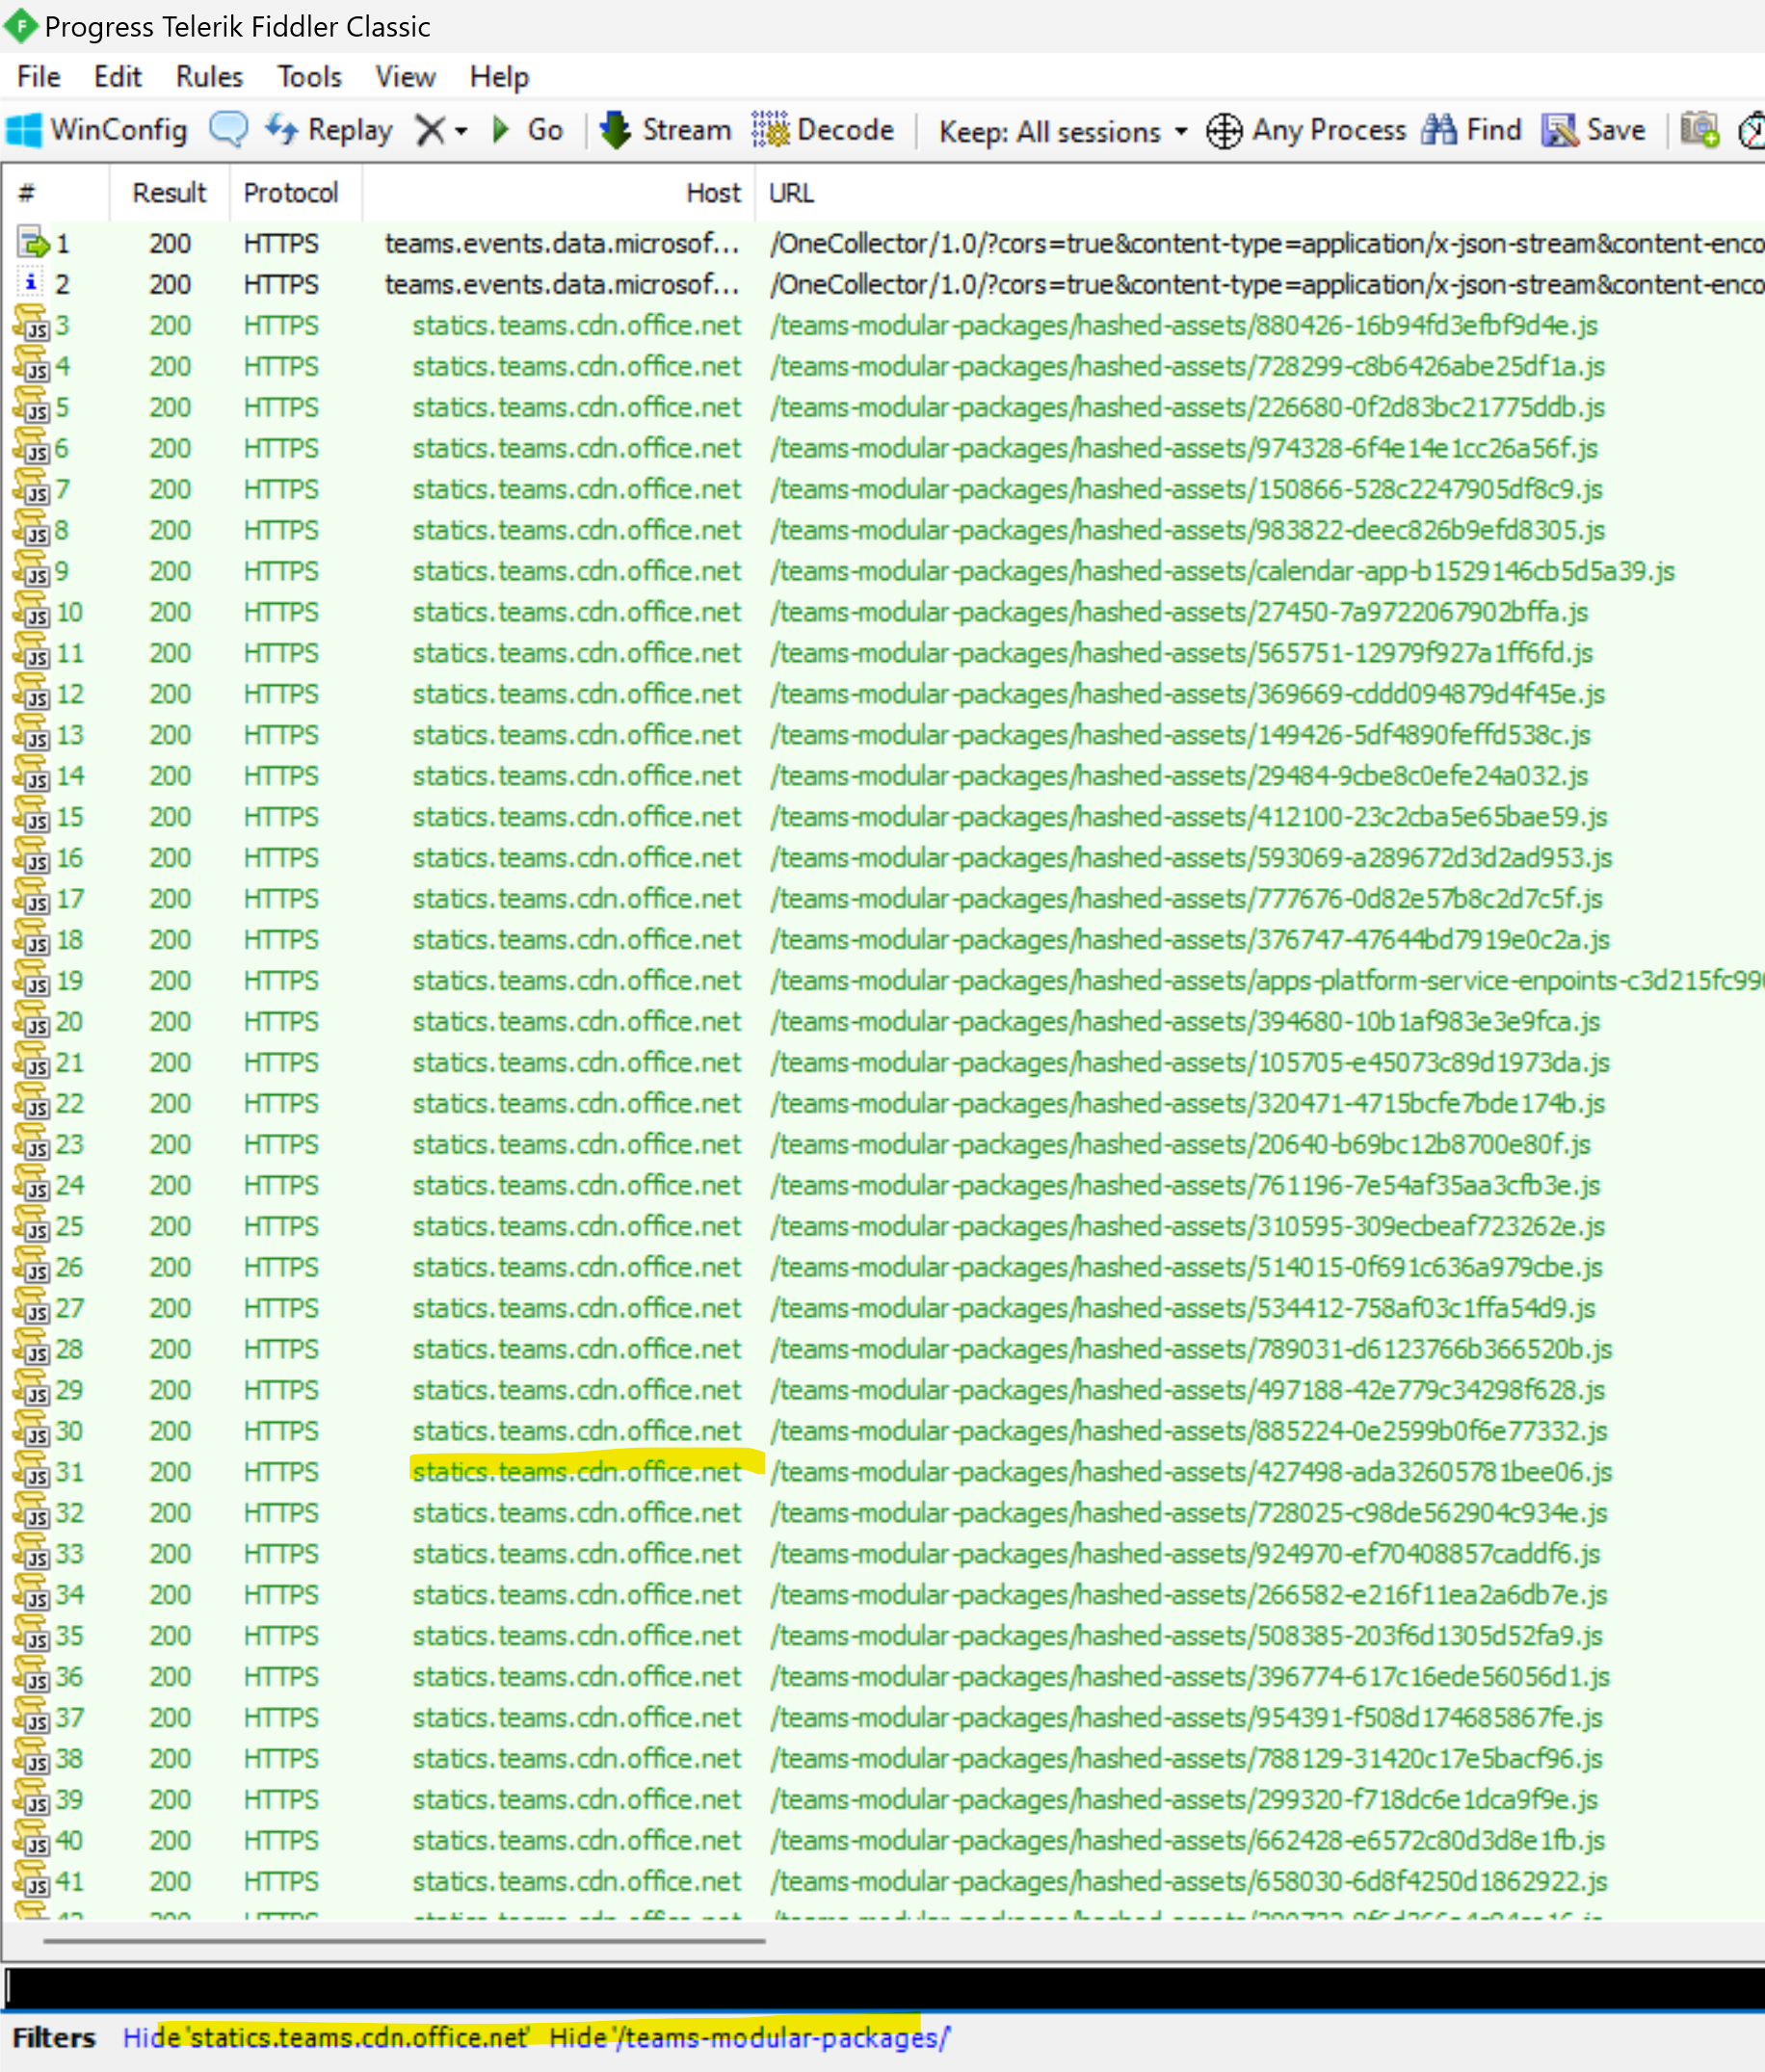Click the HTTPS protocol cell of session 20
Viewport: 1765px width, 2072px height.
coord(281,1022)
